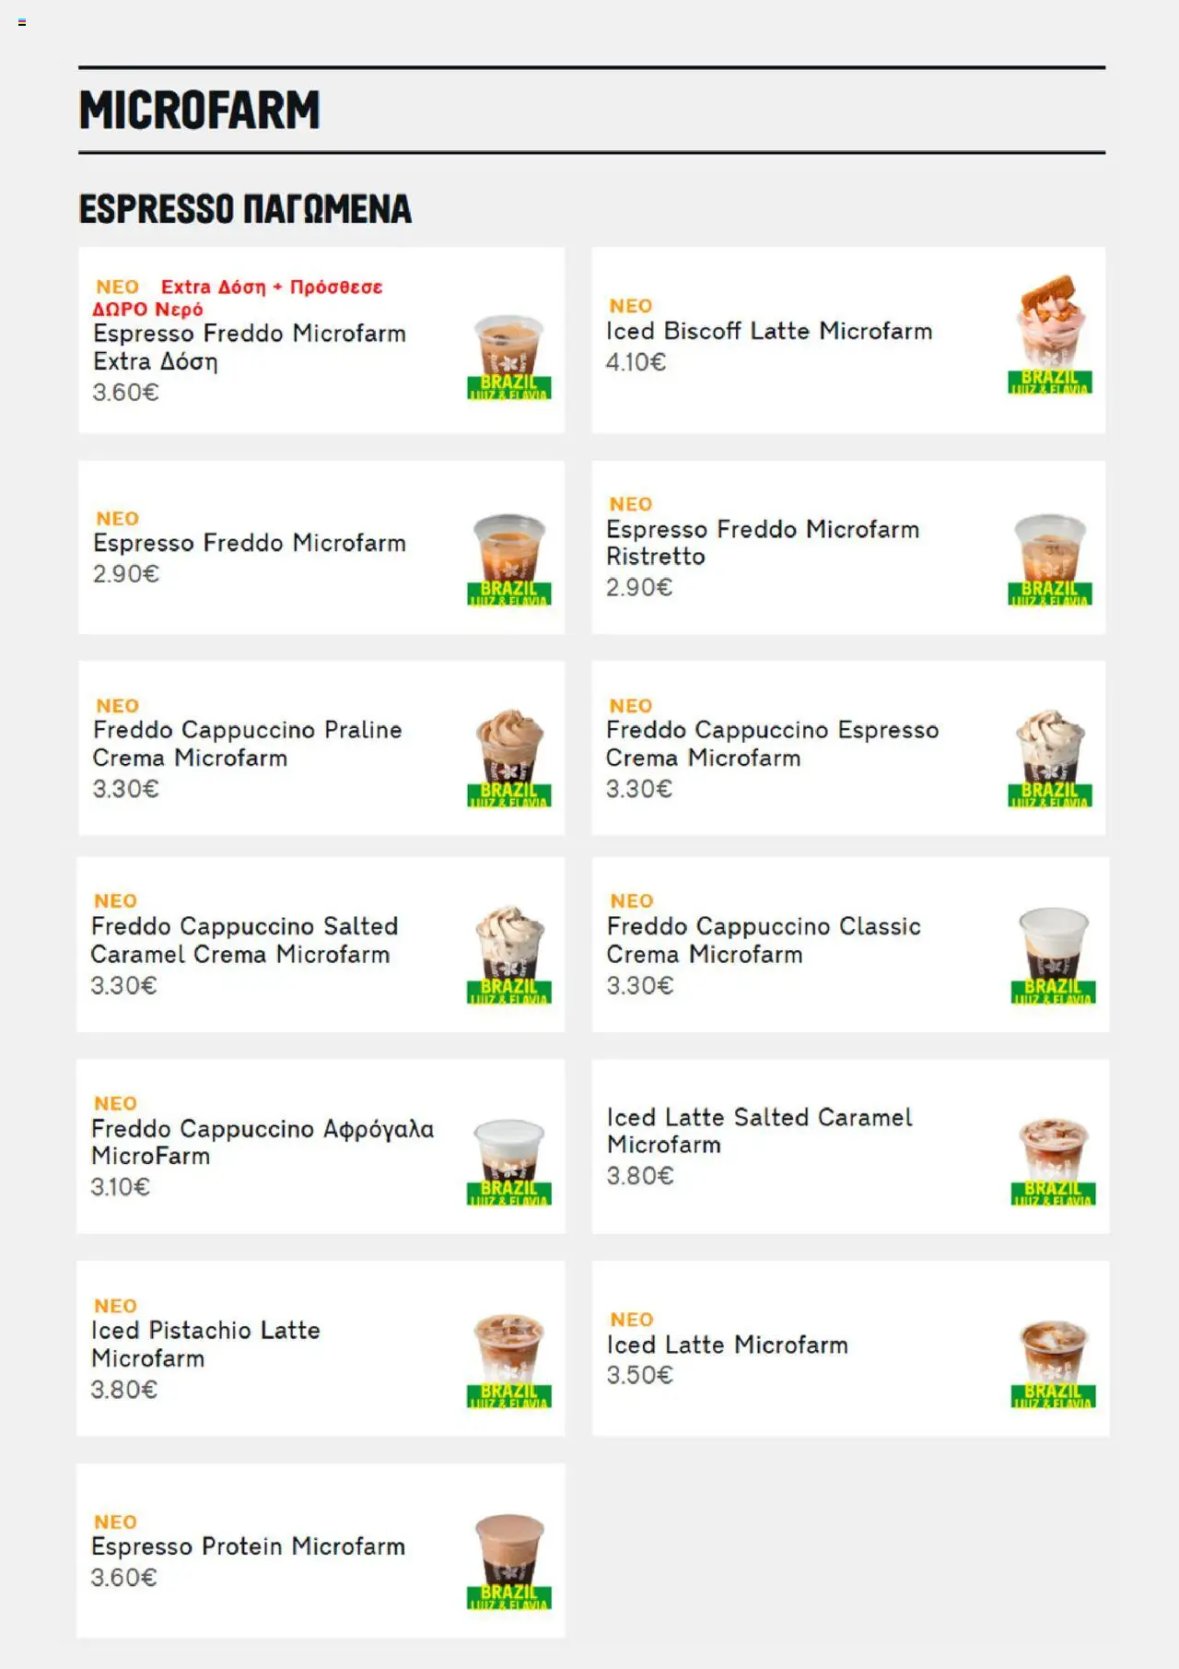Viewport: 1179px width, 1669px height.
Task: Open the Freddo Cappuccino Αφρόγαλα MicroFarm item
Action: 321,1146
